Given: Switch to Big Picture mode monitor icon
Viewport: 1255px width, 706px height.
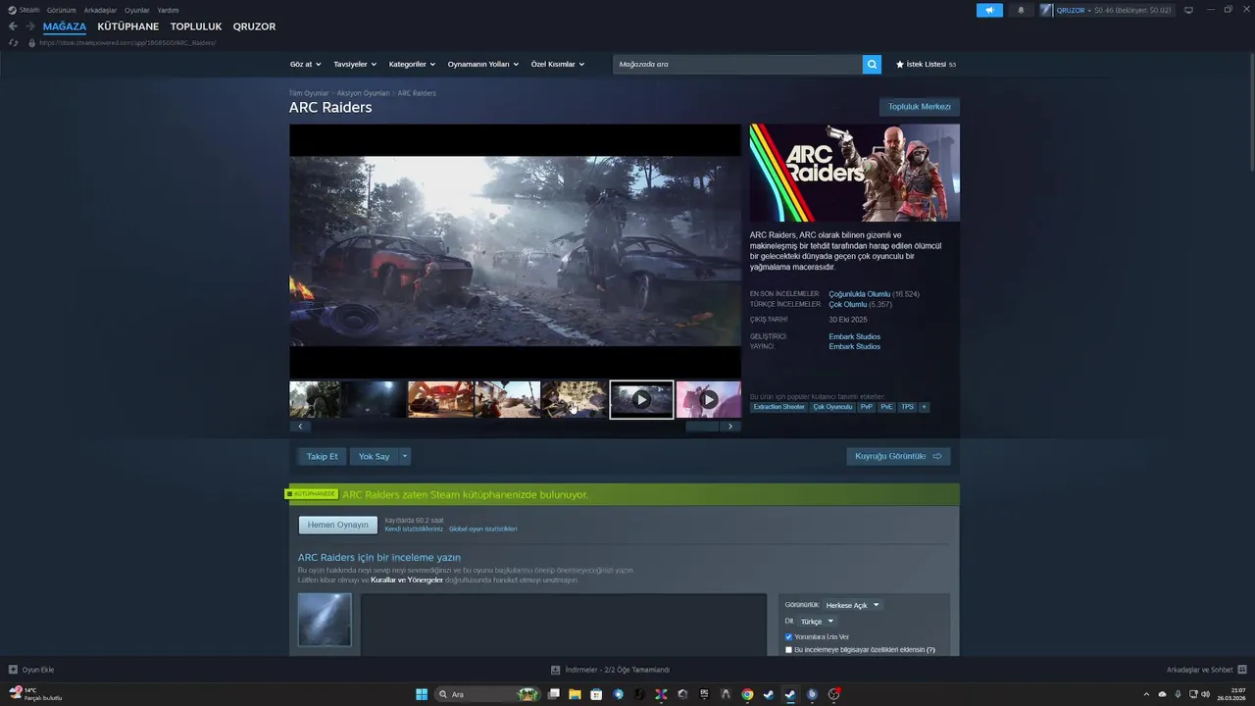Looking at the screenshot, I should [1188, 10].
